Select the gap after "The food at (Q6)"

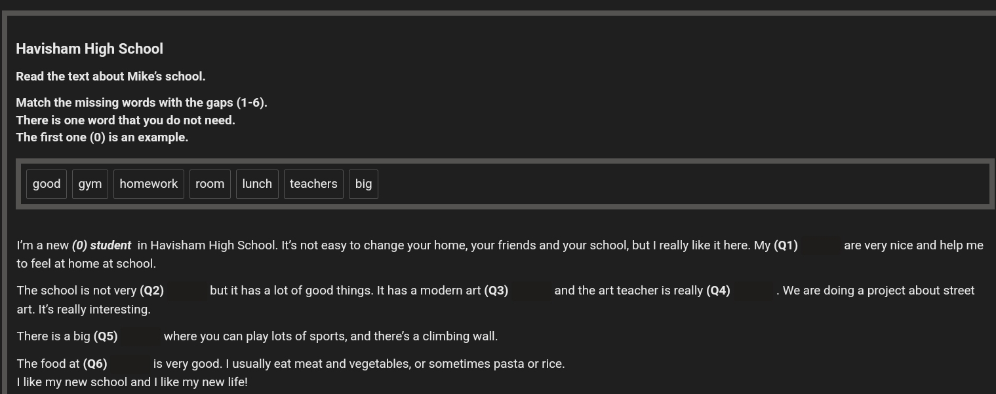(130, 364)
